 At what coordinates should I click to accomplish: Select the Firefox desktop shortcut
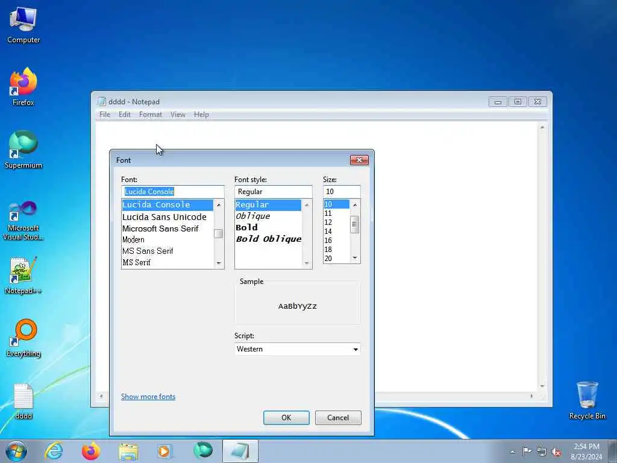[23, 87]
